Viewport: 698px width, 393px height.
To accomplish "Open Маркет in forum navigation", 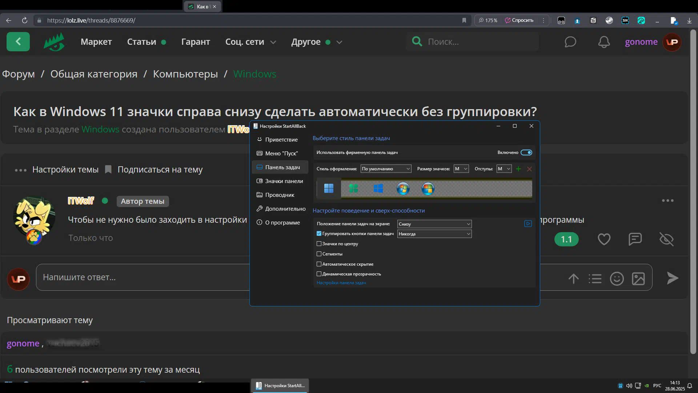I will pos(96,42).
